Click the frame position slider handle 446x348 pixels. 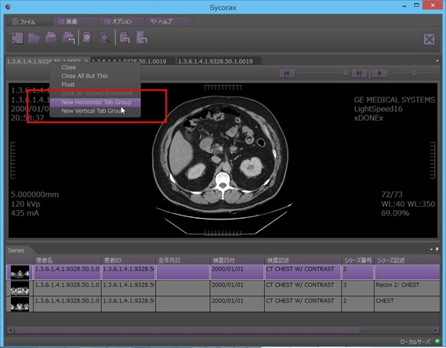pos(346,74)
